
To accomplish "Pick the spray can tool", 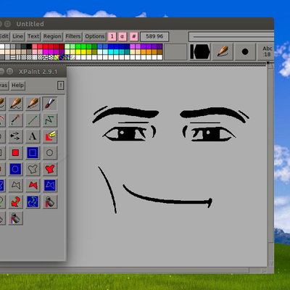I will pos(50,202).
